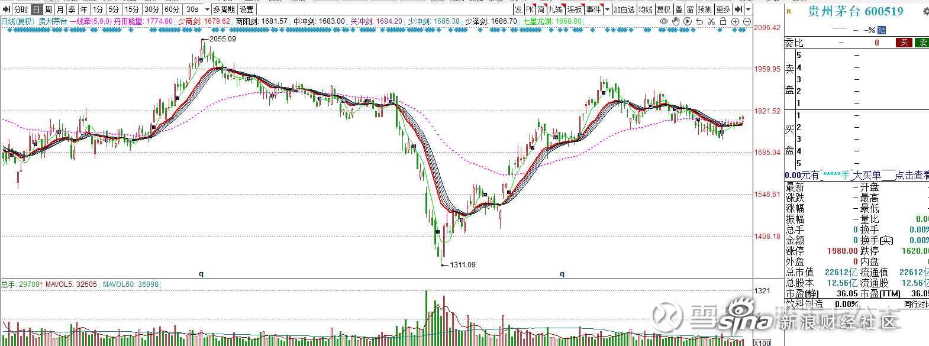Image resolution: width=929 pixels, height=346 pixels.
Task: Switch to the 15分 period
Action: pos(132,9)
